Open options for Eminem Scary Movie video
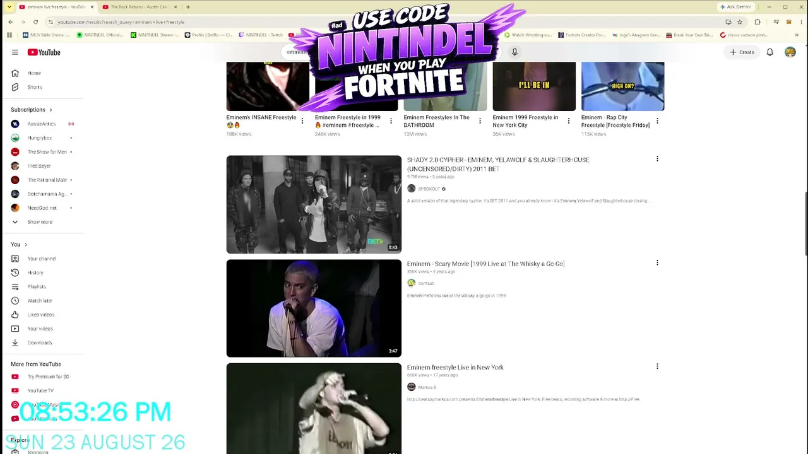The height and width of the screenshot is (454, 808). [x=657, y=263]
